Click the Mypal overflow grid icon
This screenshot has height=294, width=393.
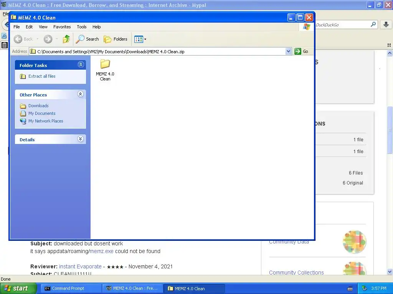click(x=389, y=45)
